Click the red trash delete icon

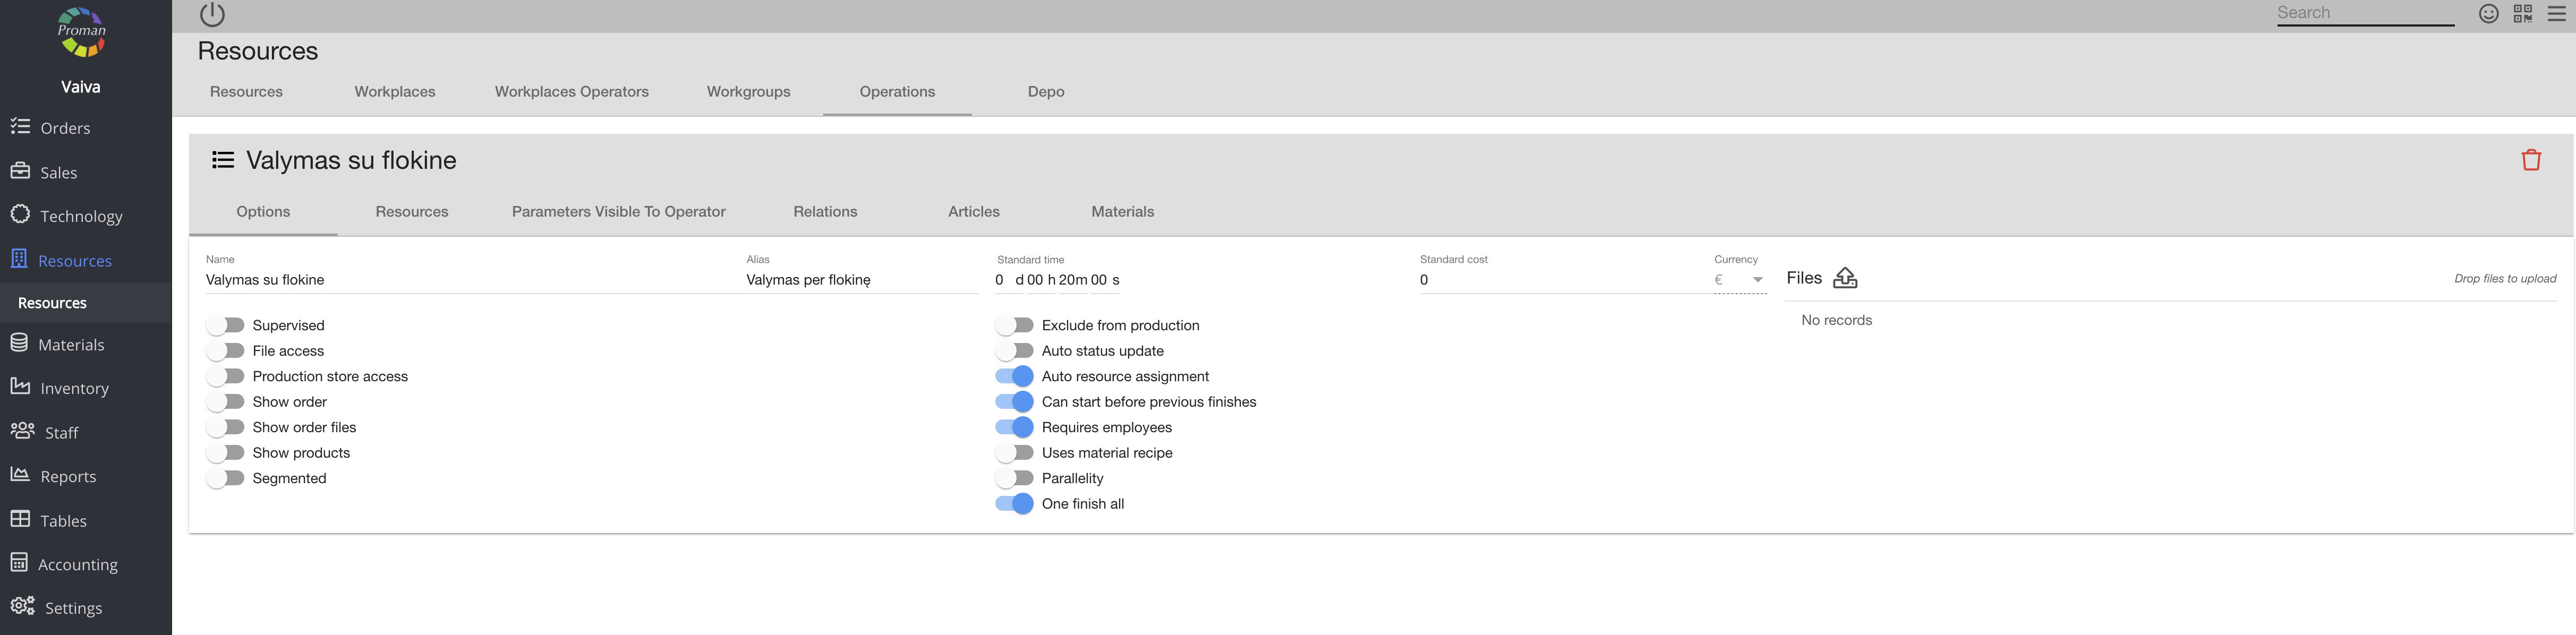(2530, 160)
